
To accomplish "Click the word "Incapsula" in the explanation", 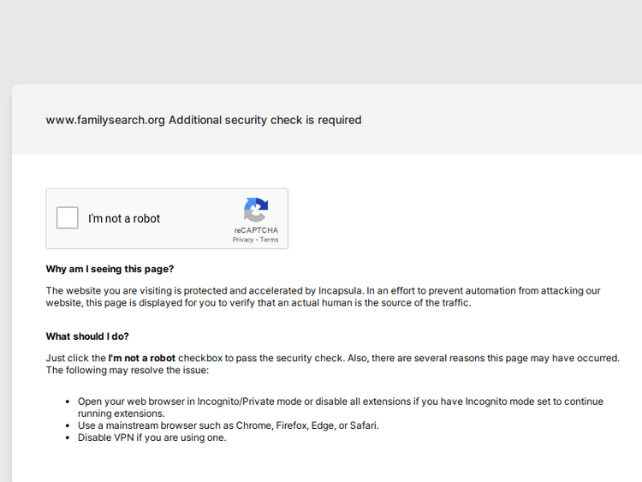I will 342,291.
